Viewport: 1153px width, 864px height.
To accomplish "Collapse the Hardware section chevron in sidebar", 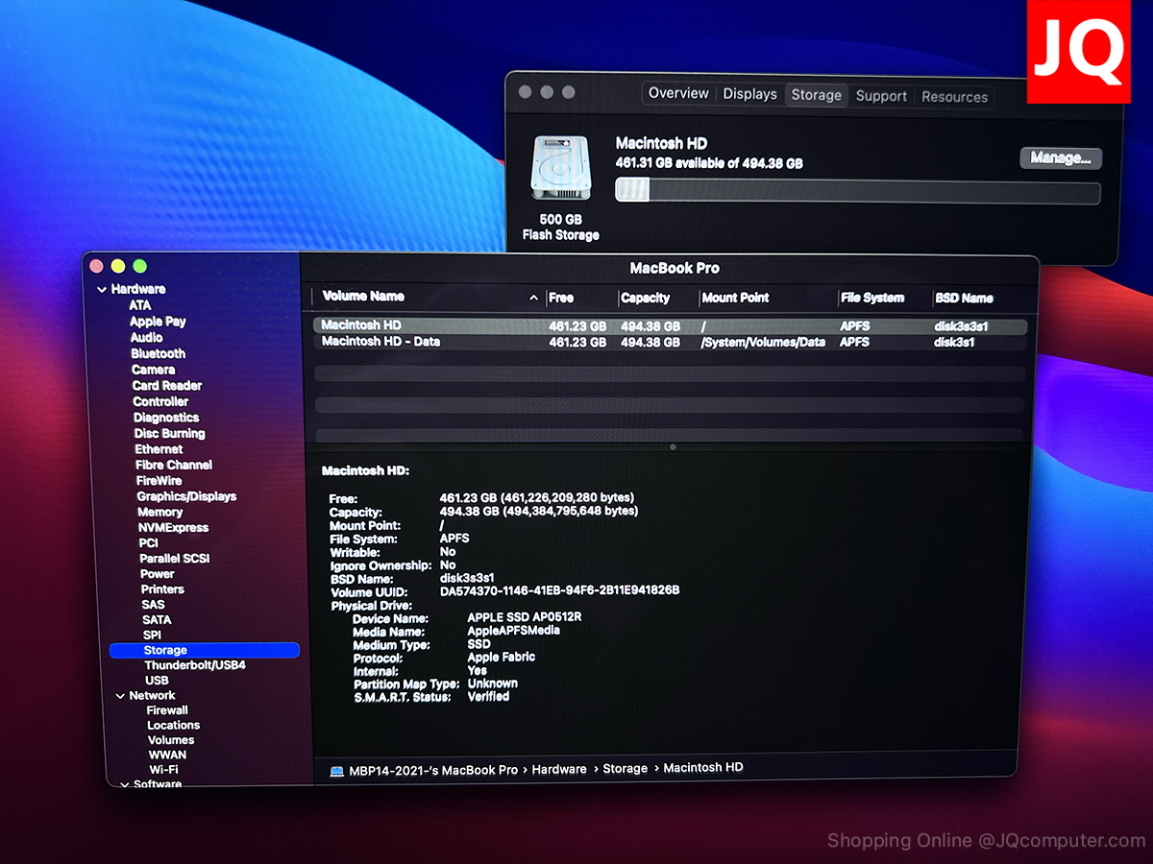I will click(102, 290).
